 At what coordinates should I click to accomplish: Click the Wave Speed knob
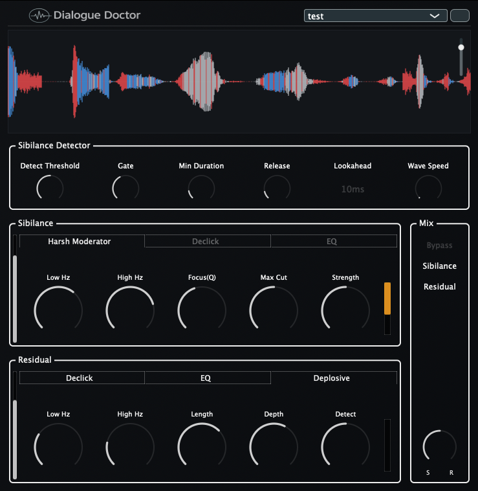pyautogui.click(x=428, y=188)
